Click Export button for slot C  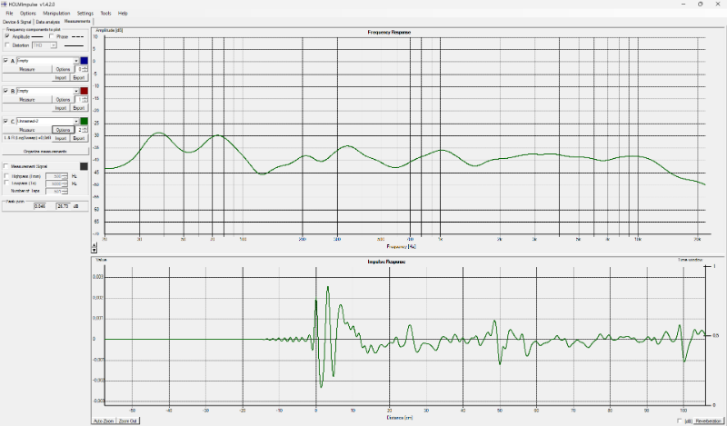(x=79, y=138)
